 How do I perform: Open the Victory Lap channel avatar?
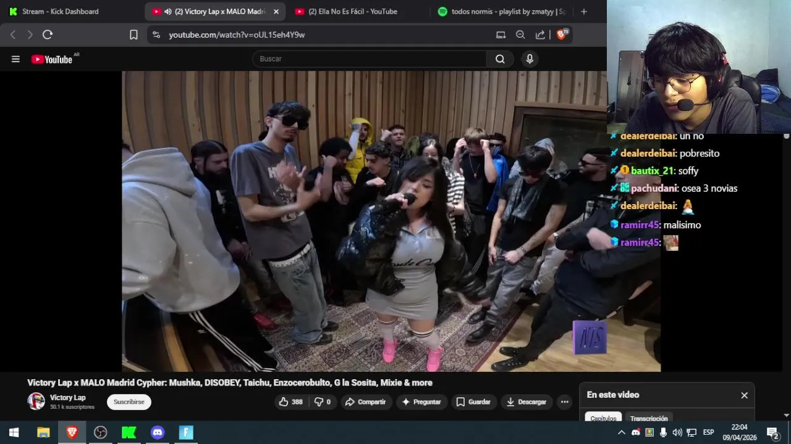[36, 401]
